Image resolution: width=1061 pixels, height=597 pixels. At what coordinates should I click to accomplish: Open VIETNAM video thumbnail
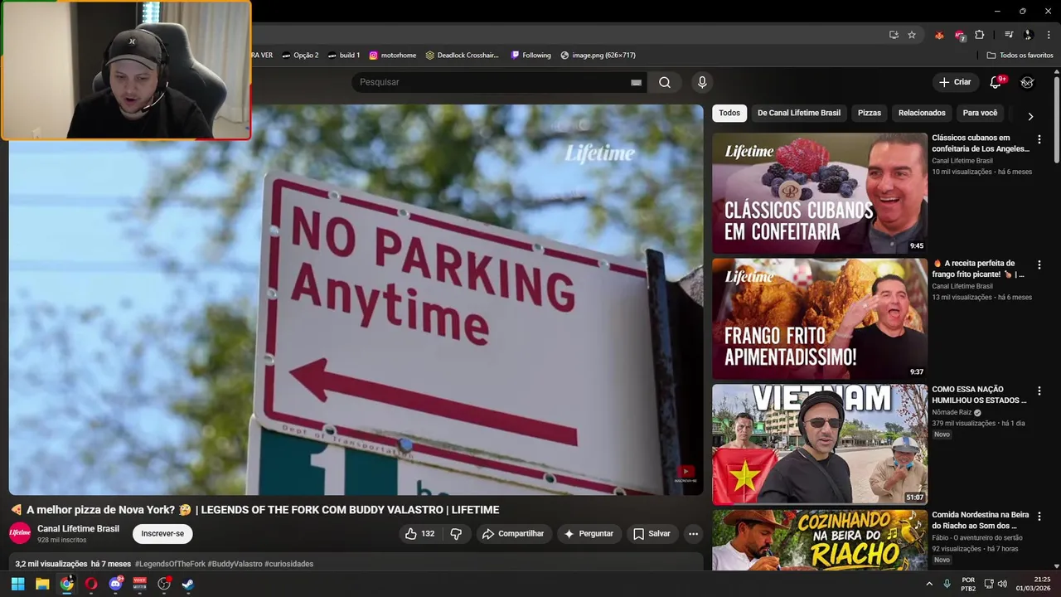[x=820, y=444]
